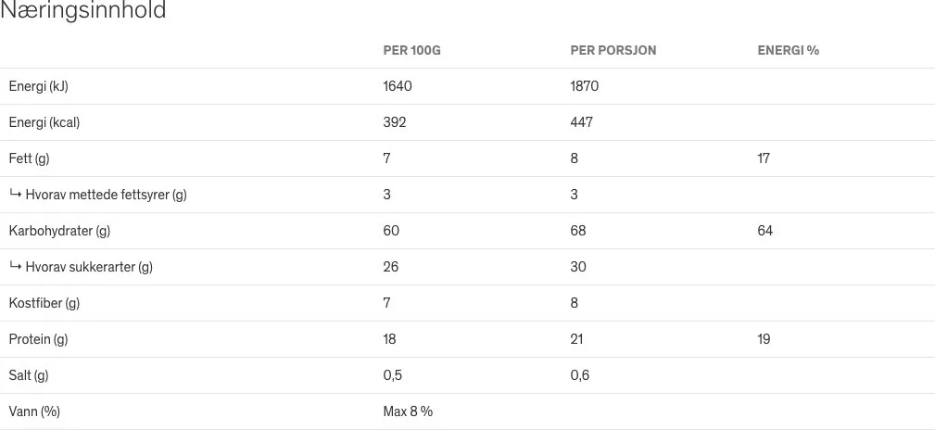Click the Salt (g) row label
The height and width of the screenshot is (430, 935).
point(29,375)
